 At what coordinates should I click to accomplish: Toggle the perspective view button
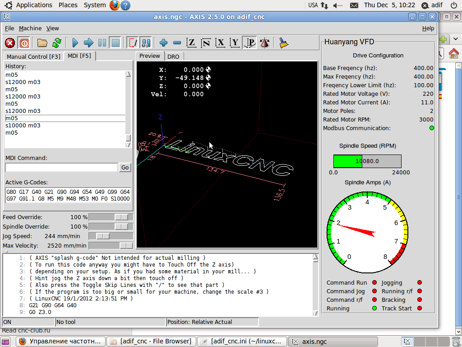tap(249, 43)
